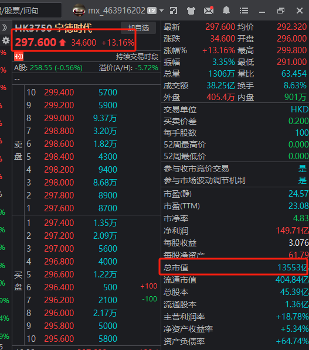The width and height of the screenshot is (309, 350).
Task: Open the list menu icon
Action: (244, 11)
